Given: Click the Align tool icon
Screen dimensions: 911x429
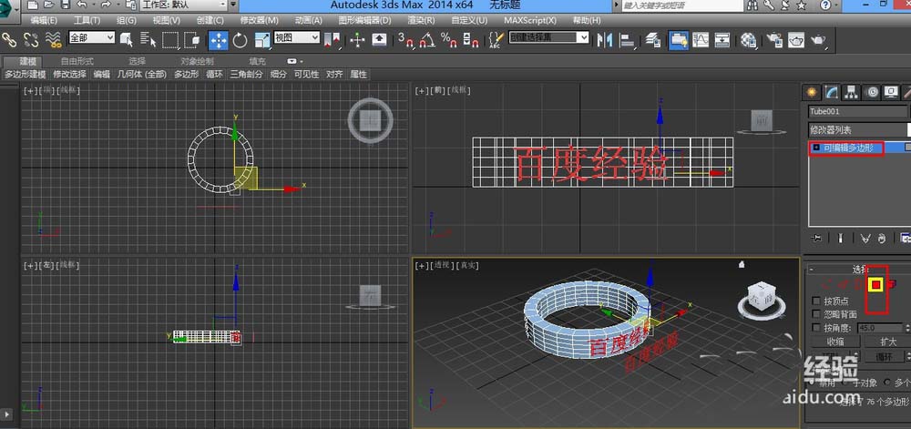Looking at the screenshot, I should (628, 39).
